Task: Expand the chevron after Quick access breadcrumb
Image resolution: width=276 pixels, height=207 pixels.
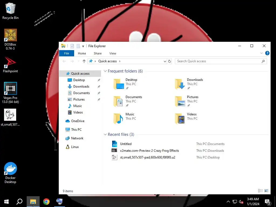Action: pos(120,61)
